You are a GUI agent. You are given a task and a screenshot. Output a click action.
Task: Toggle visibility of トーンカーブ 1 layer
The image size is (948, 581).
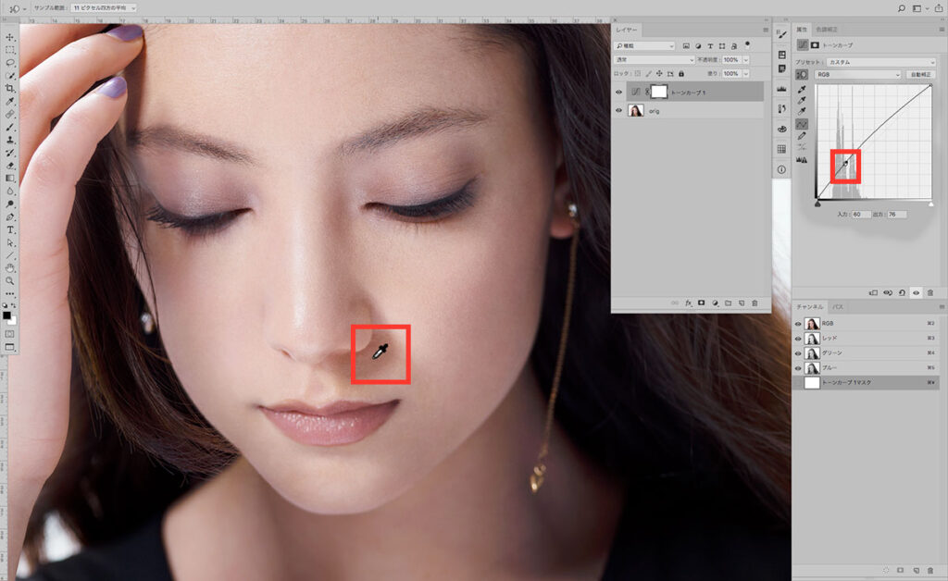click(618, 92)
